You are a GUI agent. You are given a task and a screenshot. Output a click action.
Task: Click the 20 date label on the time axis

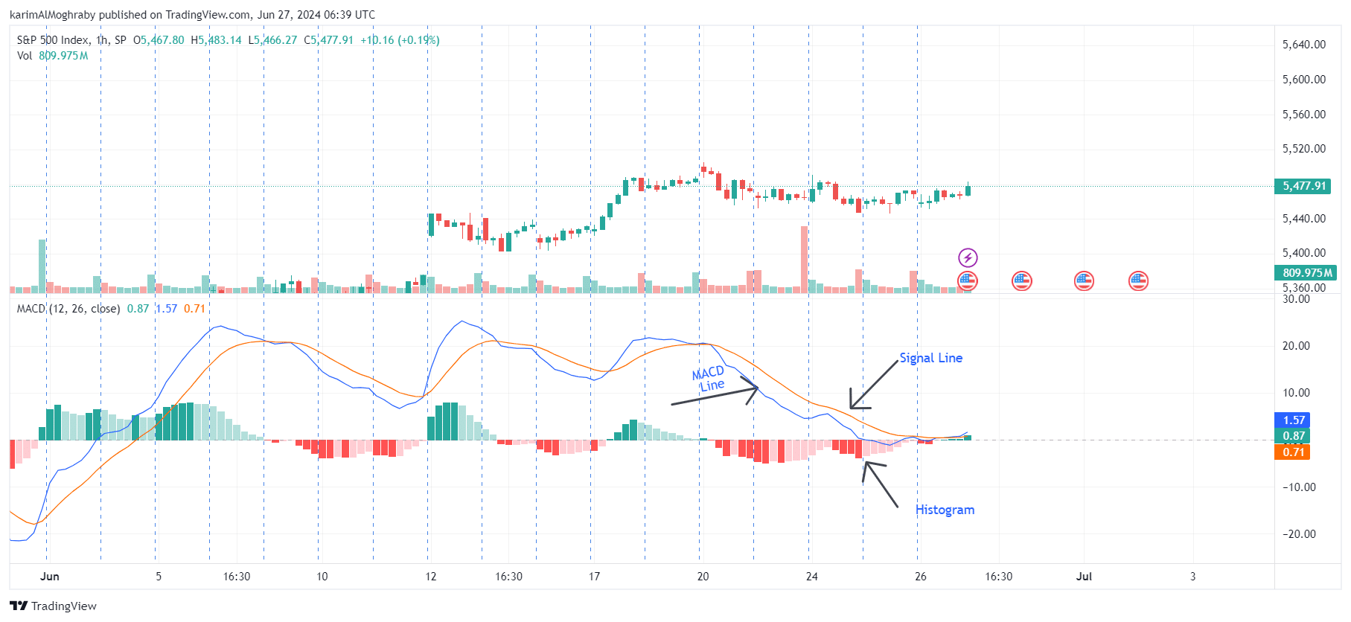(x=703, y=577)
